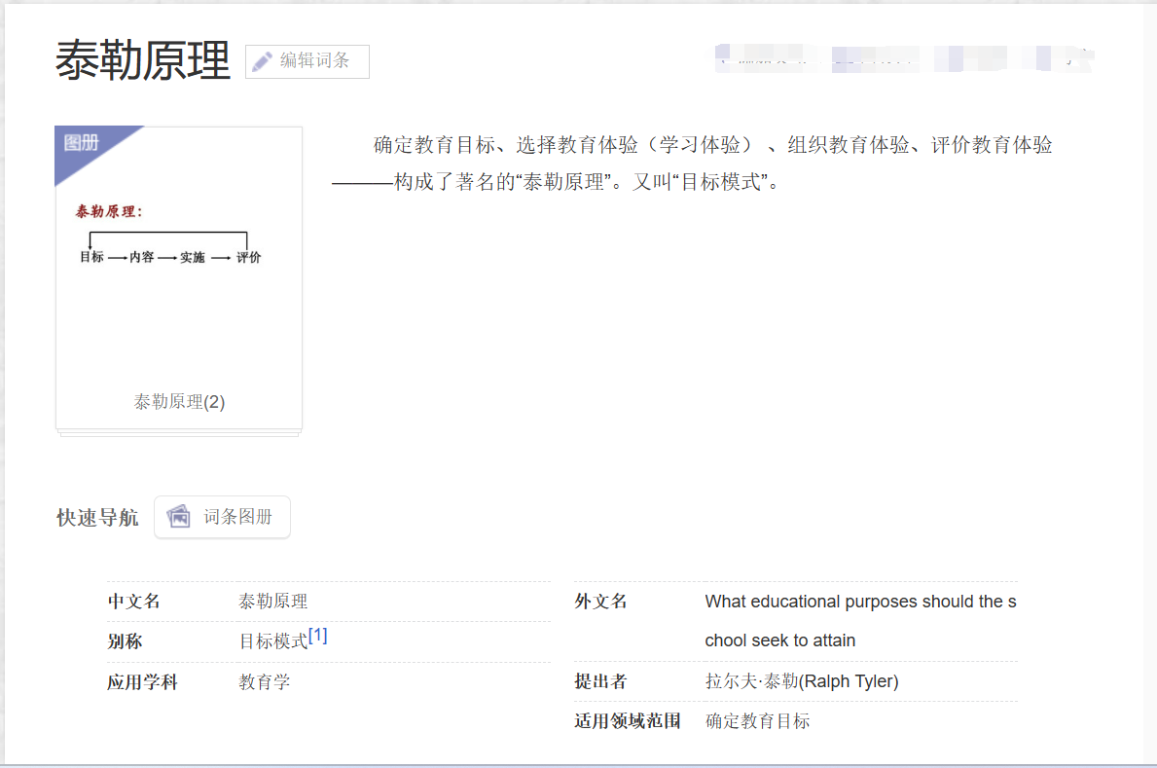Click the text 'chool seek to attain'
This screenshot has height=768, width=1157.
(780, 640)
